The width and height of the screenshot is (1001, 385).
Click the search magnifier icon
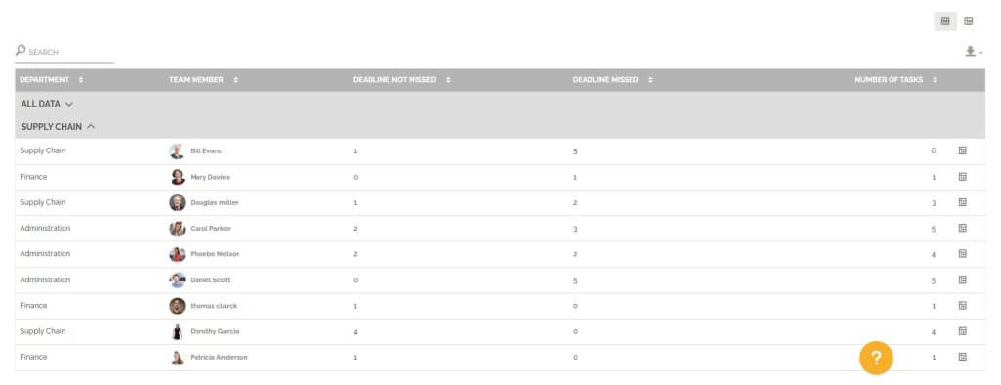tap(21, 50)
